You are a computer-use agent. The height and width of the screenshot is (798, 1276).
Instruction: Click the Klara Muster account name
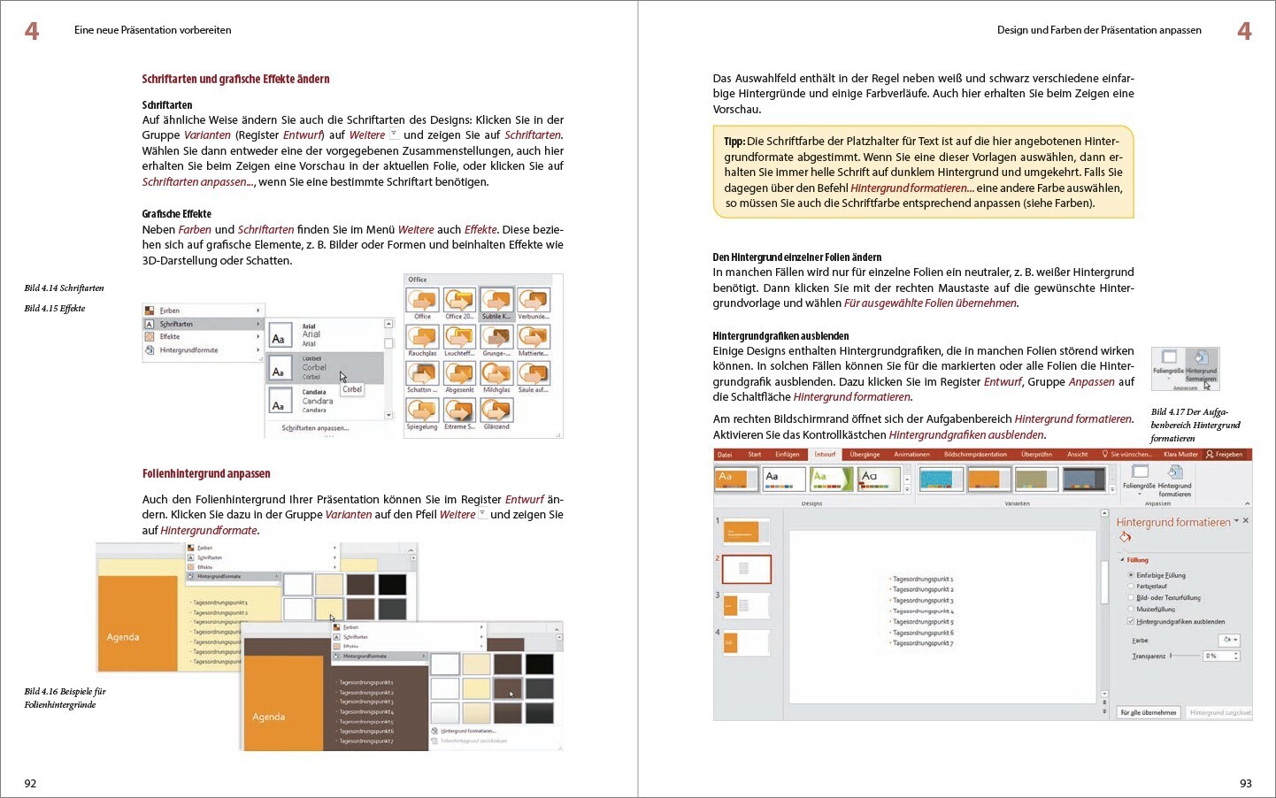pos(1180,455)
